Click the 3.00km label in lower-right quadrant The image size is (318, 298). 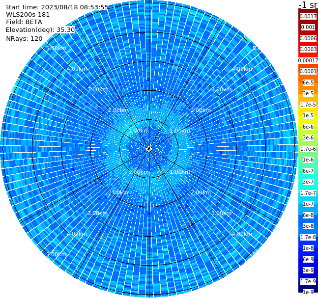coord(221,213)
